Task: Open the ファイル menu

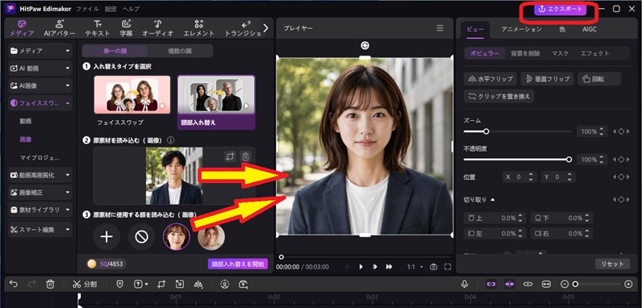Action: [x=87, y=9]
